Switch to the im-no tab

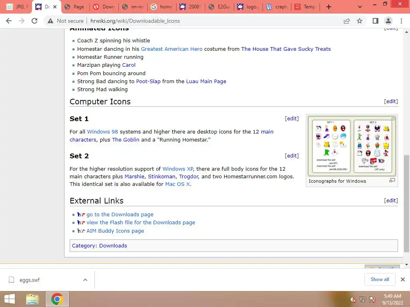pos(133,7)
